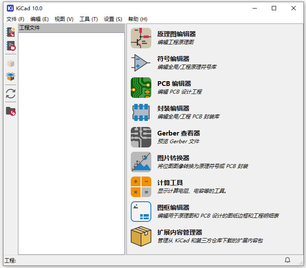This screenshot has height=268, width=306.
Task: Click description 编辑 PCB 设计工程
Action: tap(179, 92)
